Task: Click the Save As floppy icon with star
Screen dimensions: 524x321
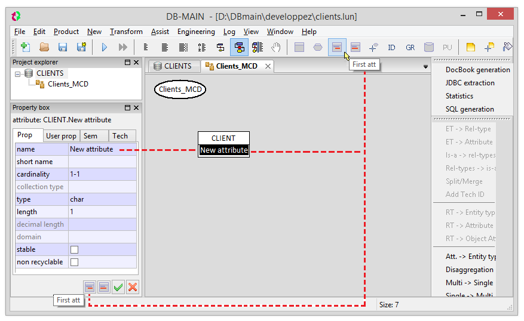Action: [x=81, y=47]
